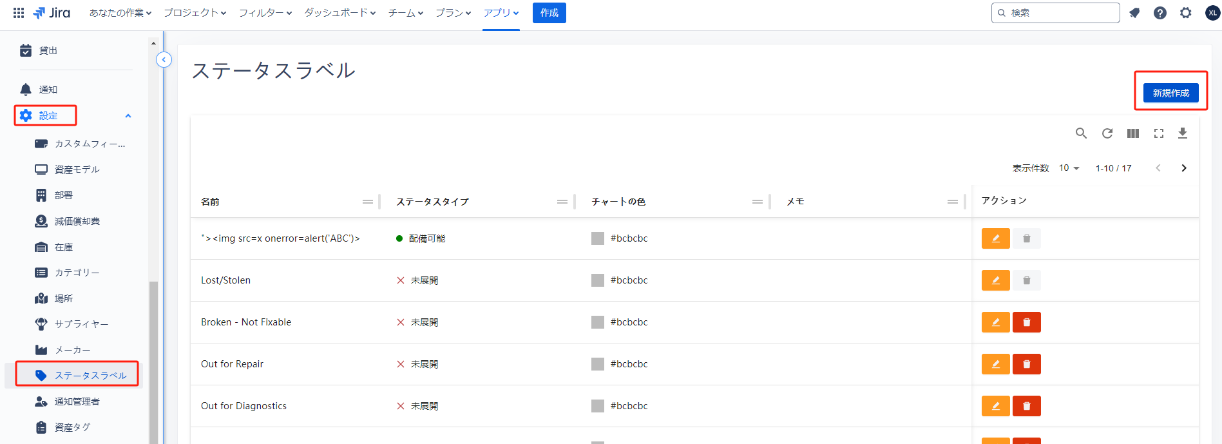Open the help question mark menu

coord(1160,13)
